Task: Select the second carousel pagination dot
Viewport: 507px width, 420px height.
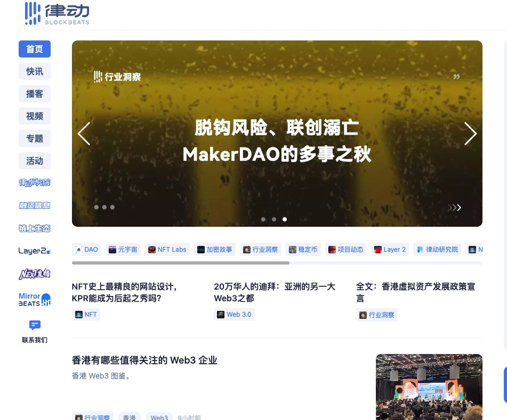Action: coord(274,219)
